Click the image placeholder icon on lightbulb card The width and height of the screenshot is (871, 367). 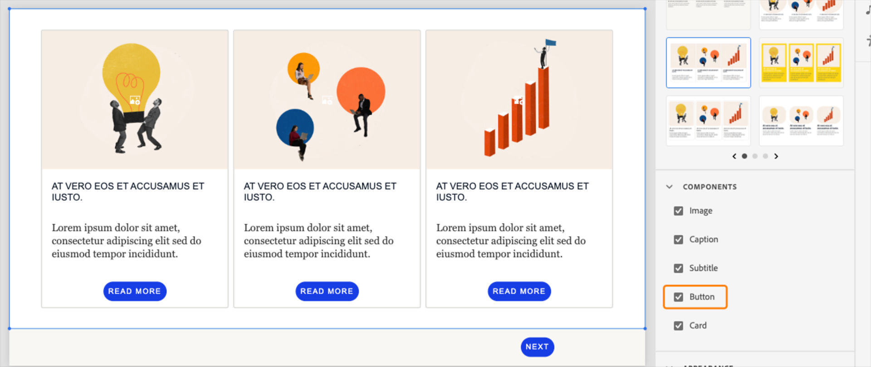pyautogui.click(x=135, y=100)
